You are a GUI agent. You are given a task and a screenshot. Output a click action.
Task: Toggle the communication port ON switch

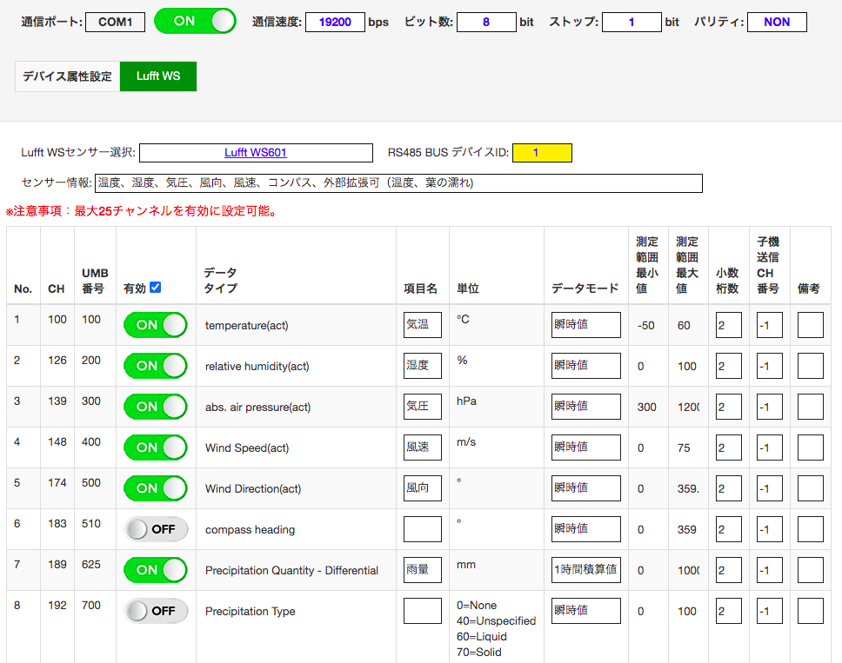coord(195,22)
